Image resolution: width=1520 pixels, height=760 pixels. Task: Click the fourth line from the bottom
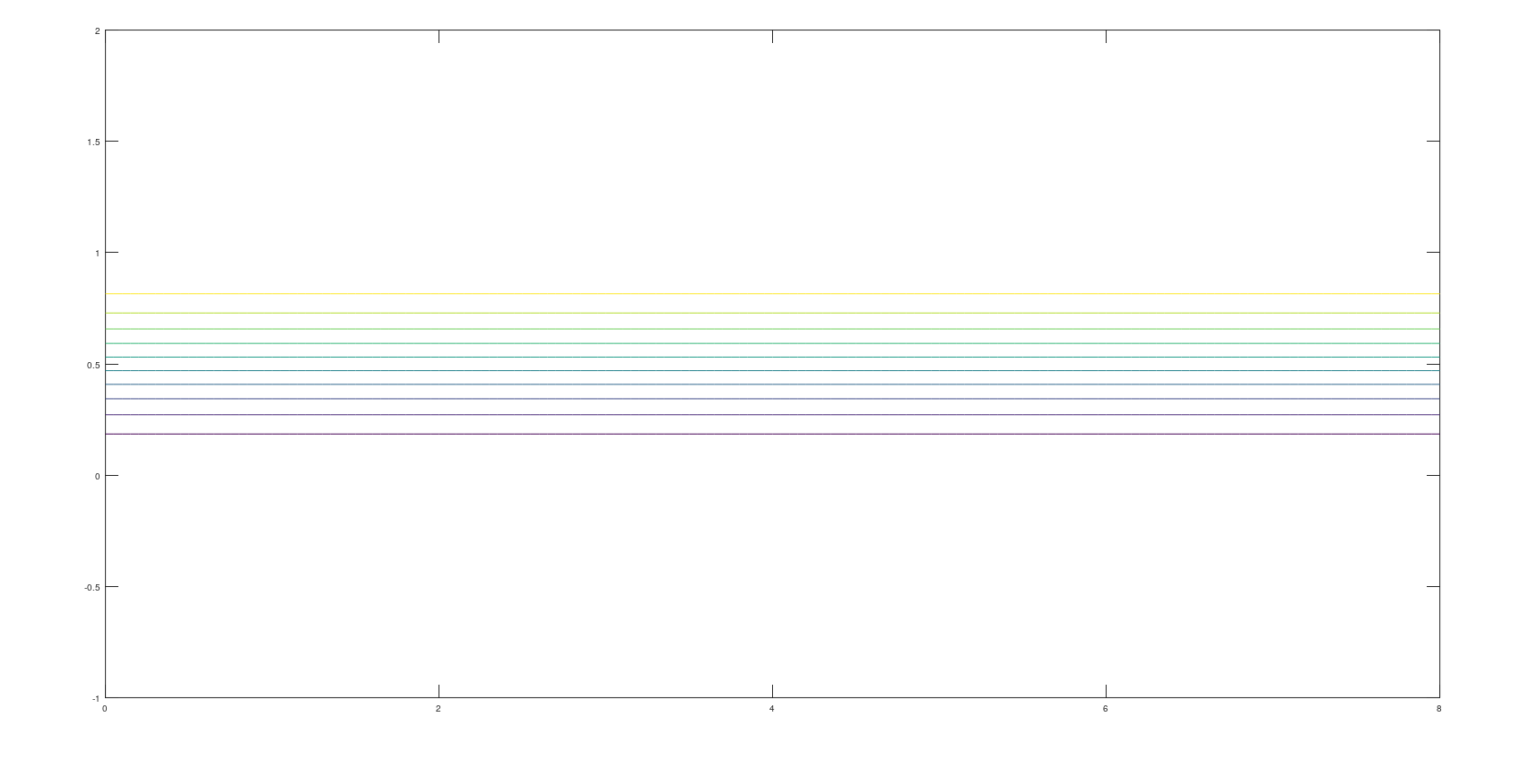pyautogui.click(x=771, y=384)
